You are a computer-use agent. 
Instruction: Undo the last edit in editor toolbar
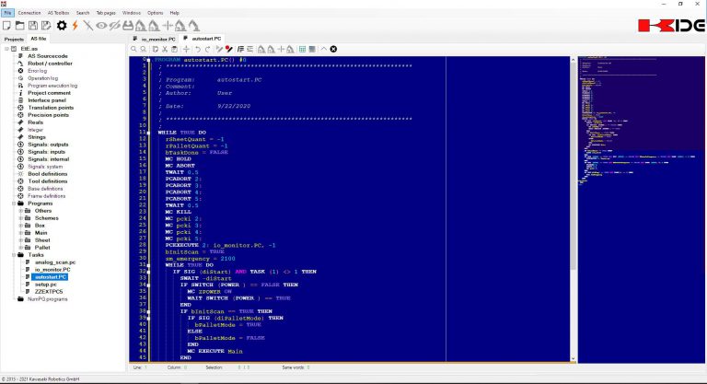point(198,49)
